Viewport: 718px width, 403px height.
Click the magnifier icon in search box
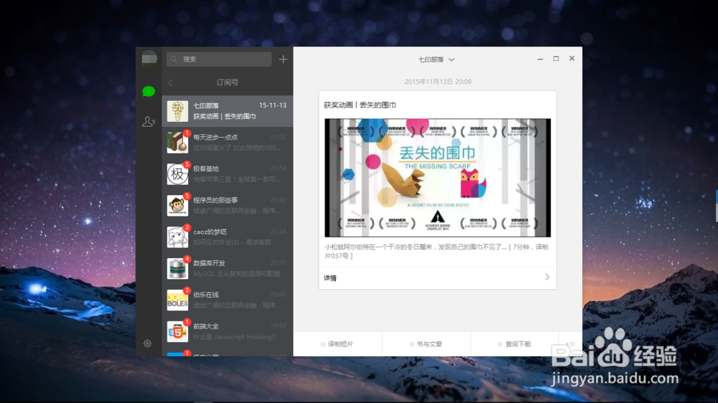(174, 59)
